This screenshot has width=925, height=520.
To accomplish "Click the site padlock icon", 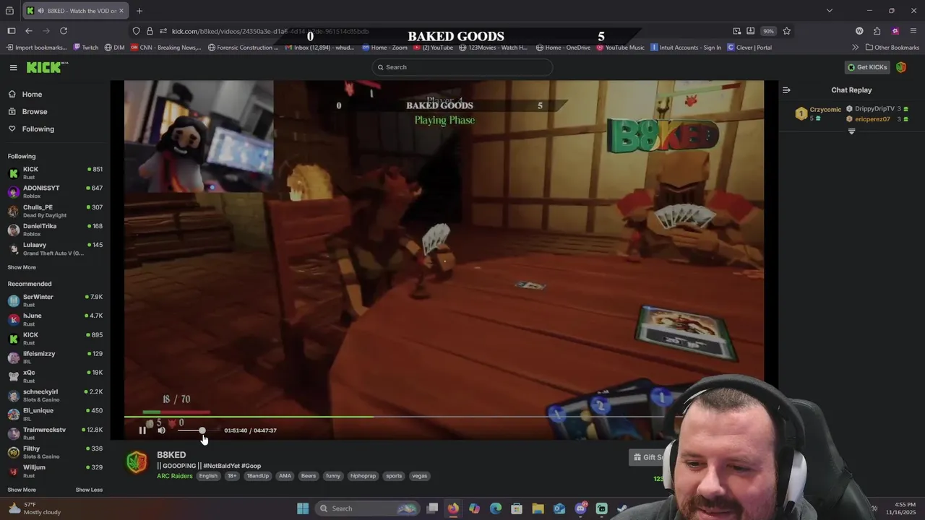I will coord(150,31).
